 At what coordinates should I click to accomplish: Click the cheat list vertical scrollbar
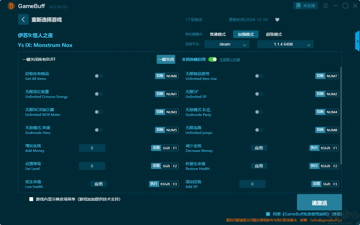coord(341,116)
